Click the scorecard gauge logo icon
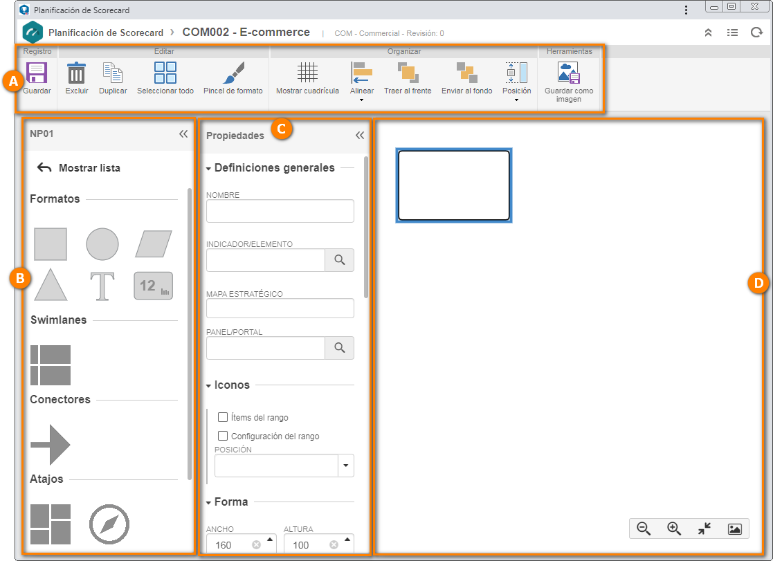The image size is (773, 561). (x=33, y=33)
